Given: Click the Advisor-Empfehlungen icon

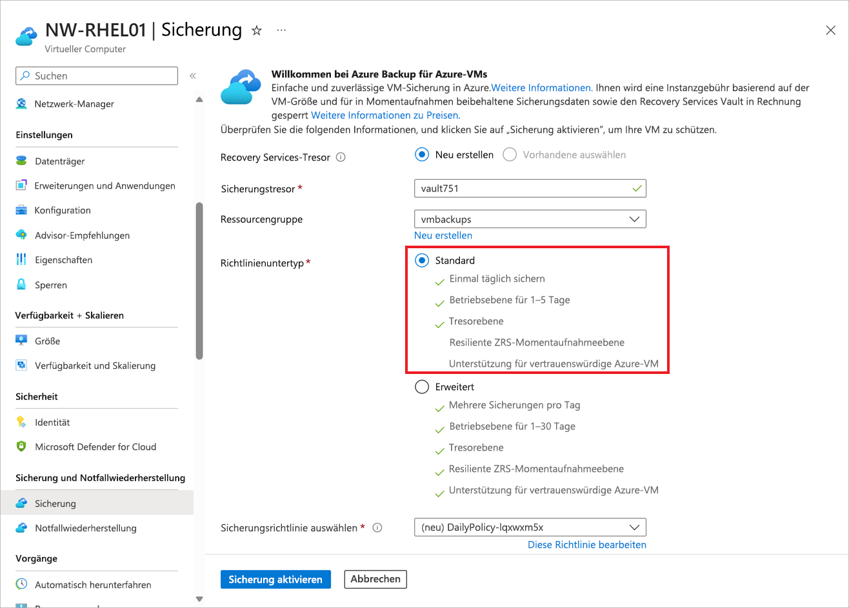Looking at the screenshot, I should [21, 235].
